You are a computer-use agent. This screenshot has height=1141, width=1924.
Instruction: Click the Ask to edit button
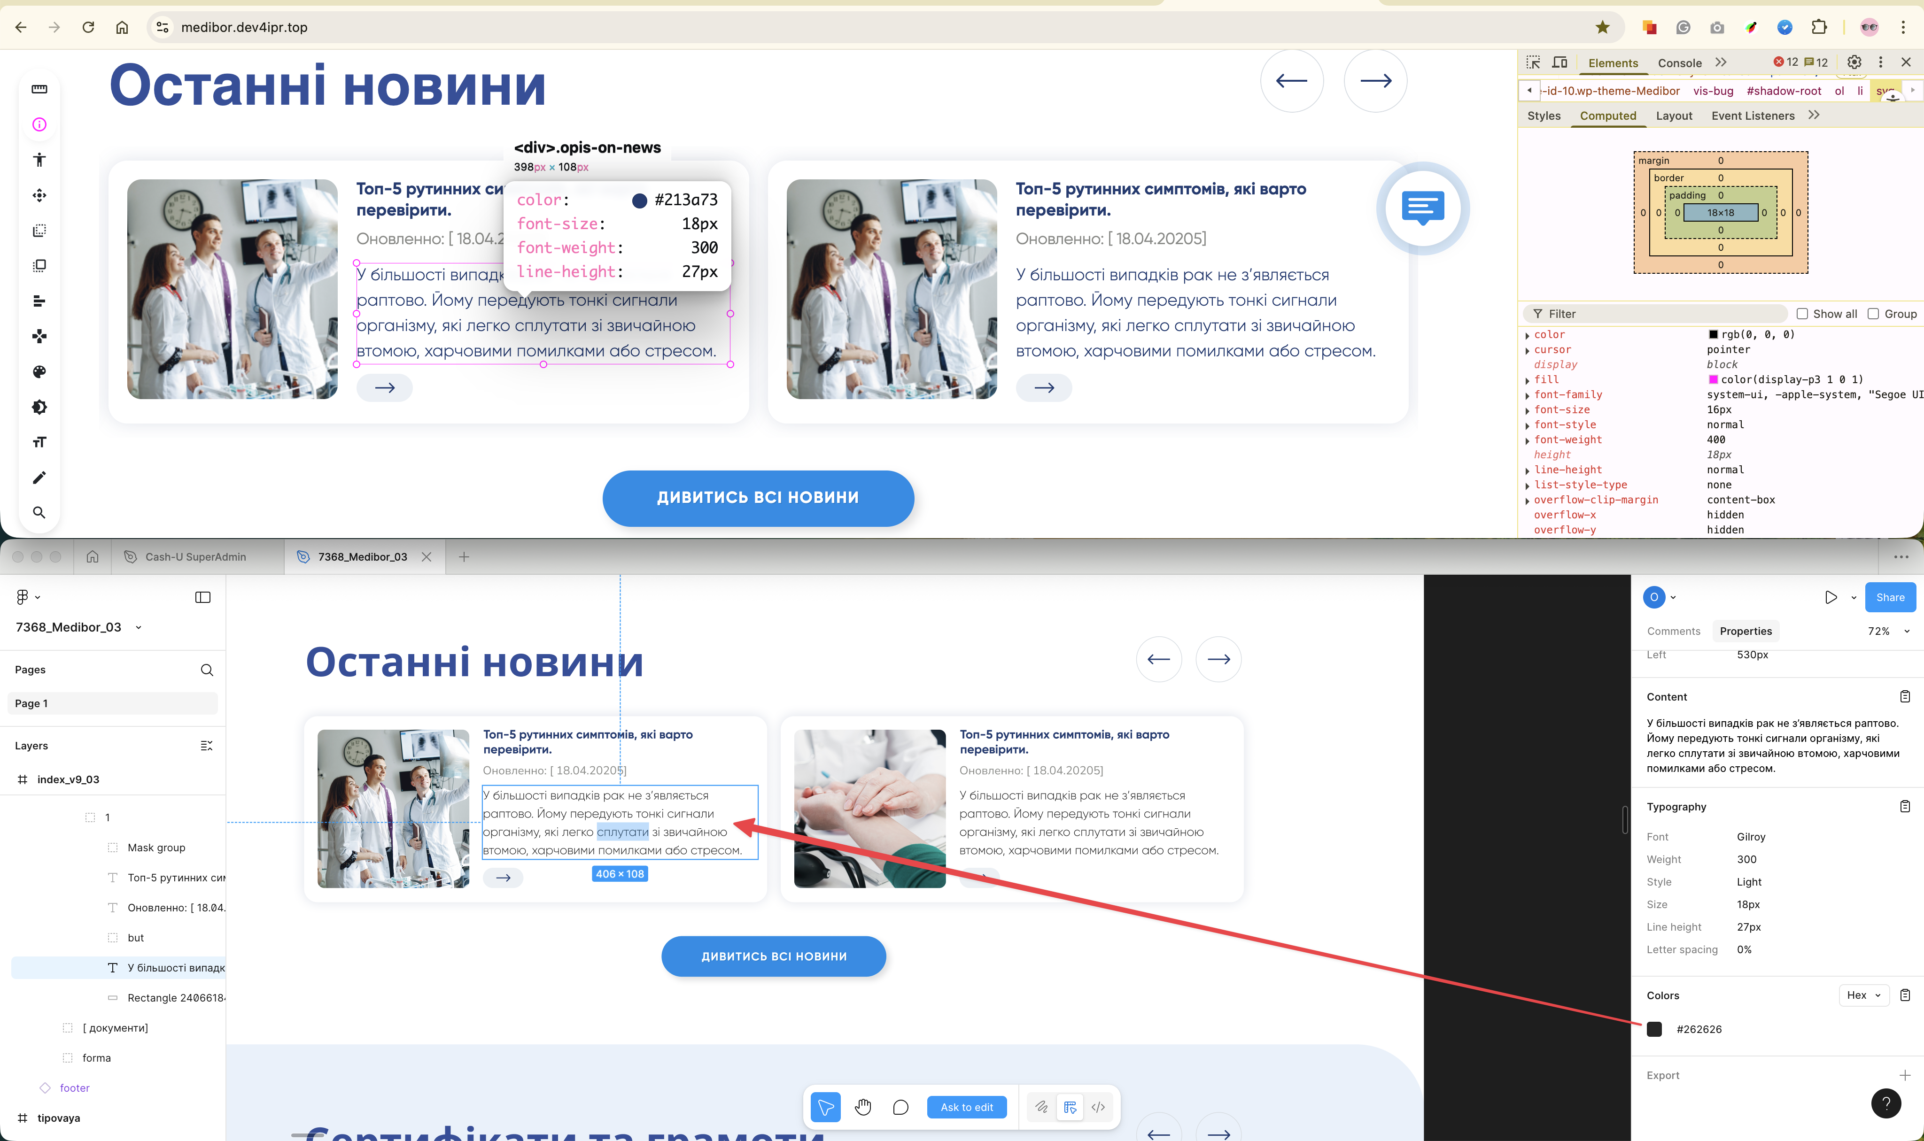[967, 1107]
